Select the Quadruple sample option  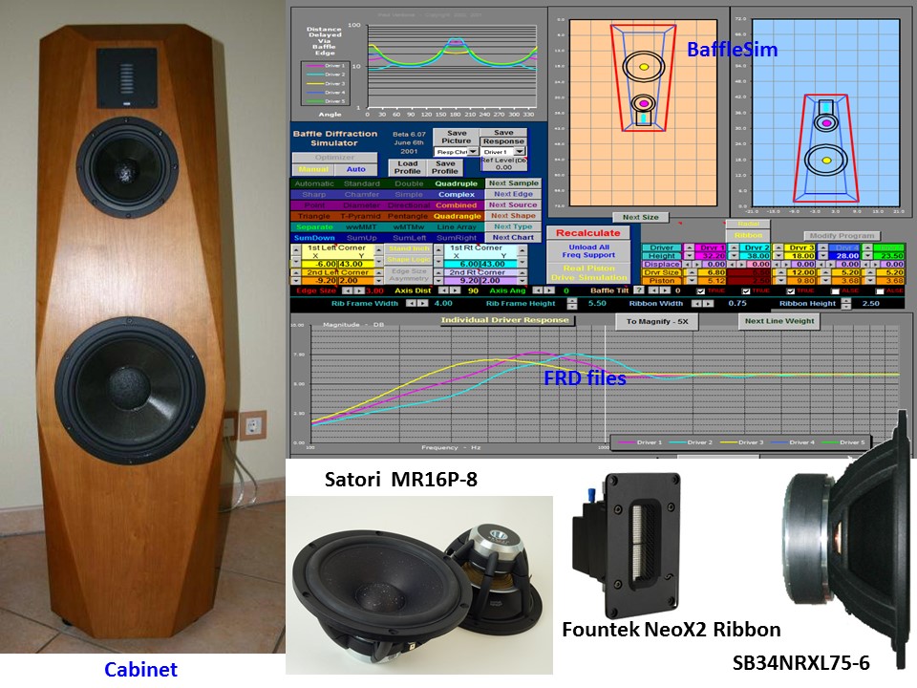[457, 183]
